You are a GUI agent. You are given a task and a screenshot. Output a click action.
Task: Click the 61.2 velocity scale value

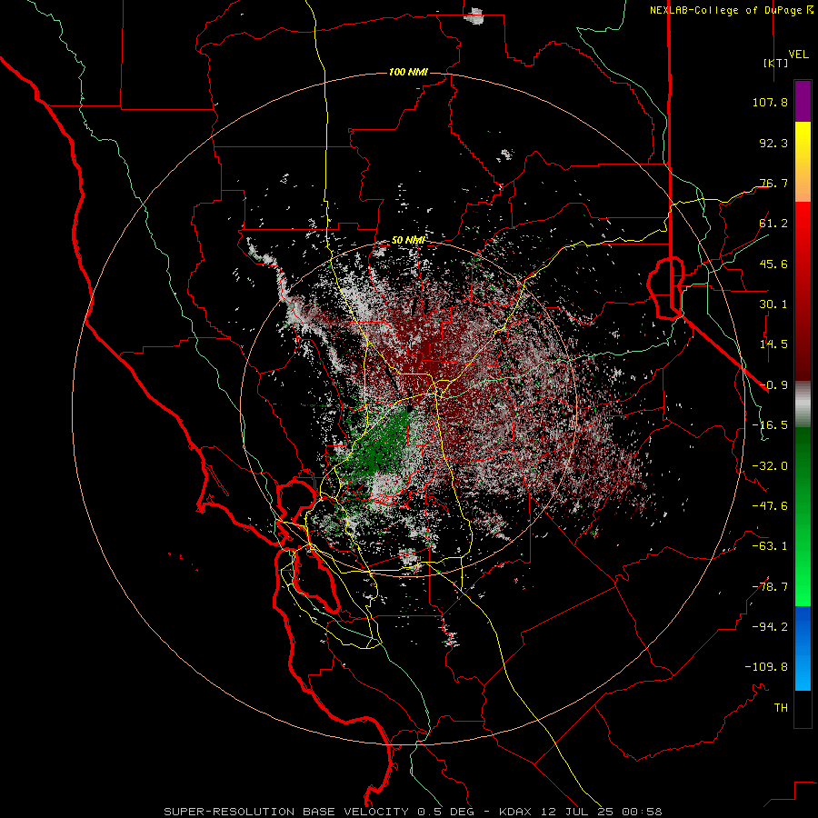[773, 224]
